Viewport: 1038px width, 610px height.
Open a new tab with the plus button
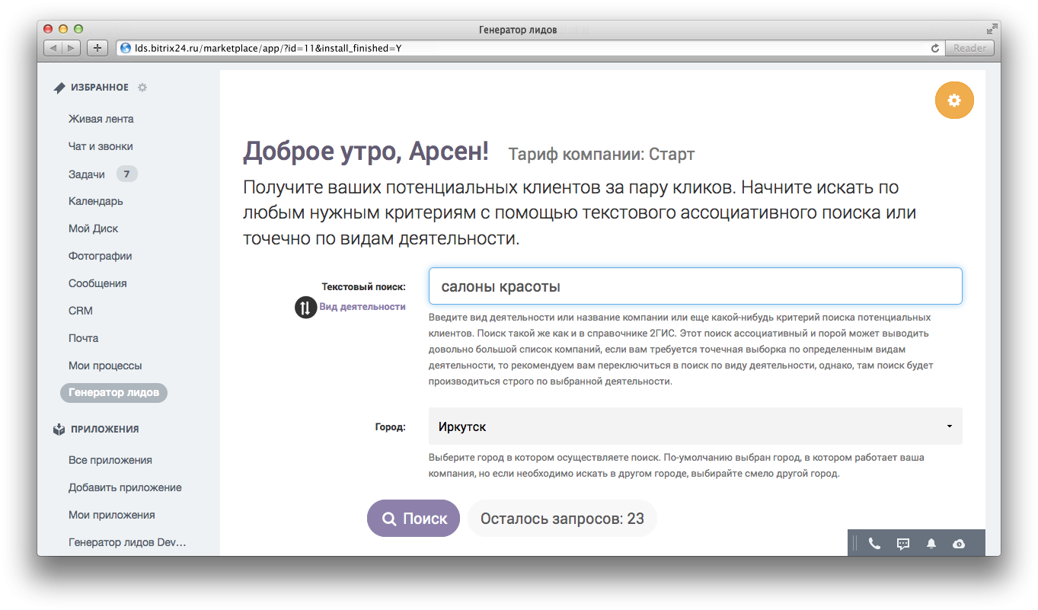click(x=96, y=47)
